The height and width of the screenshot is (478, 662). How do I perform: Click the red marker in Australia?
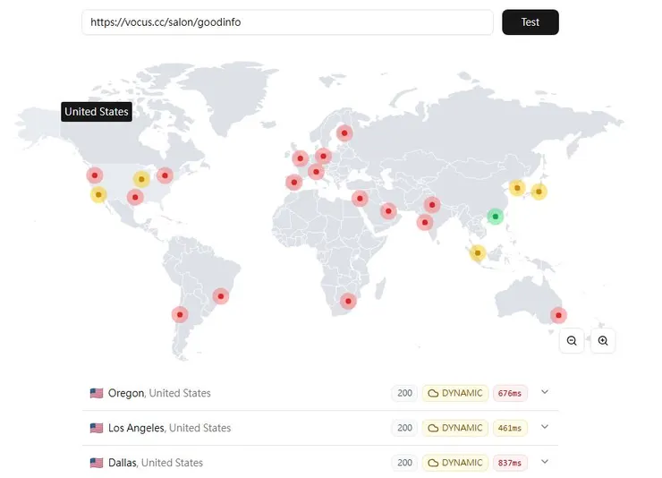558,315
